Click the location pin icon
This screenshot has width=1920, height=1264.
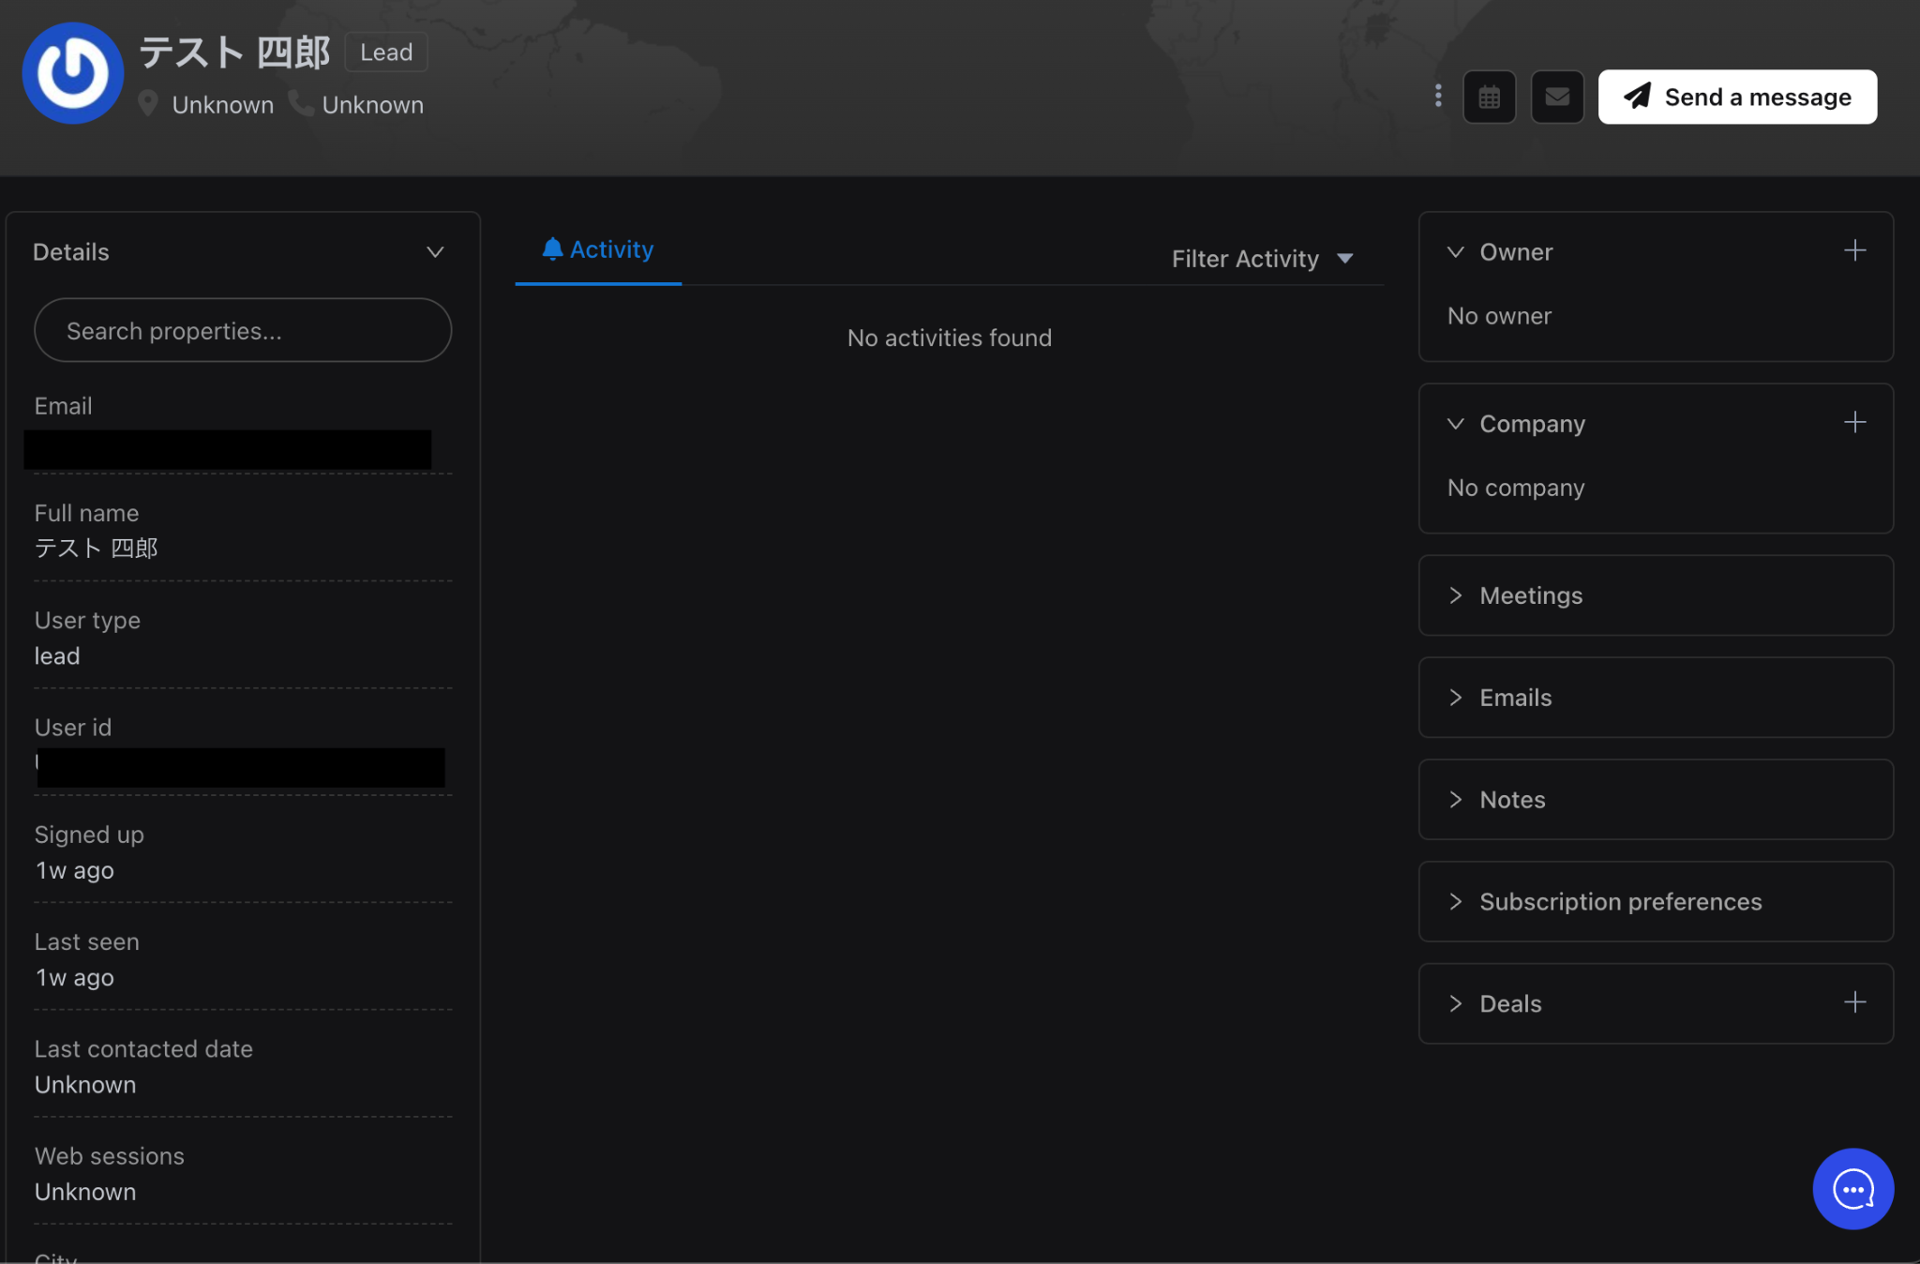147,103
